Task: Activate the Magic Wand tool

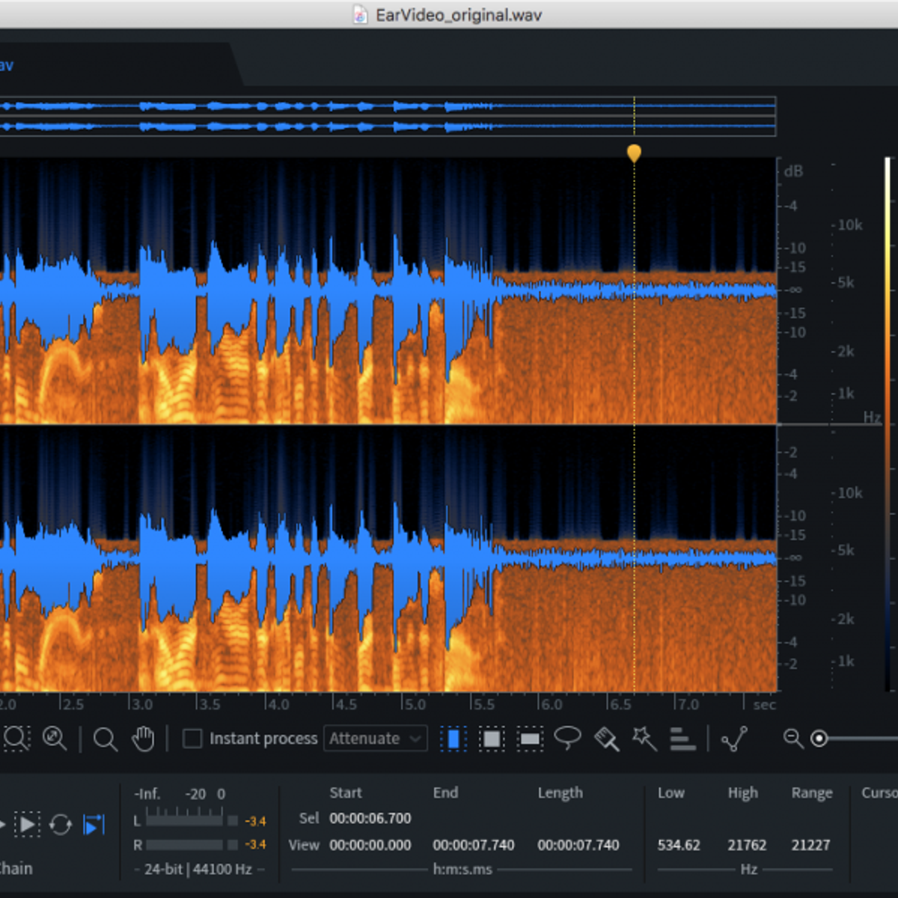Action: pos(644,739)
